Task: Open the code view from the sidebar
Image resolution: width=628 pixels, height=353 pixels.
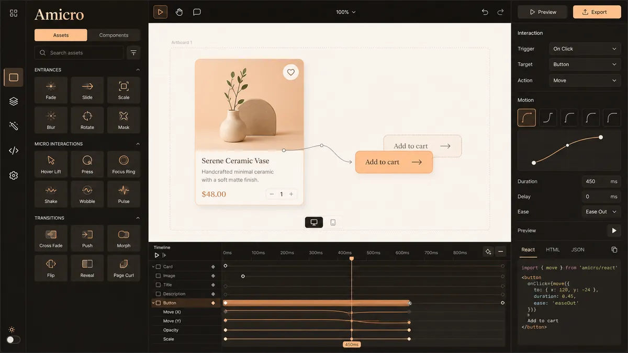Action: 14,151
